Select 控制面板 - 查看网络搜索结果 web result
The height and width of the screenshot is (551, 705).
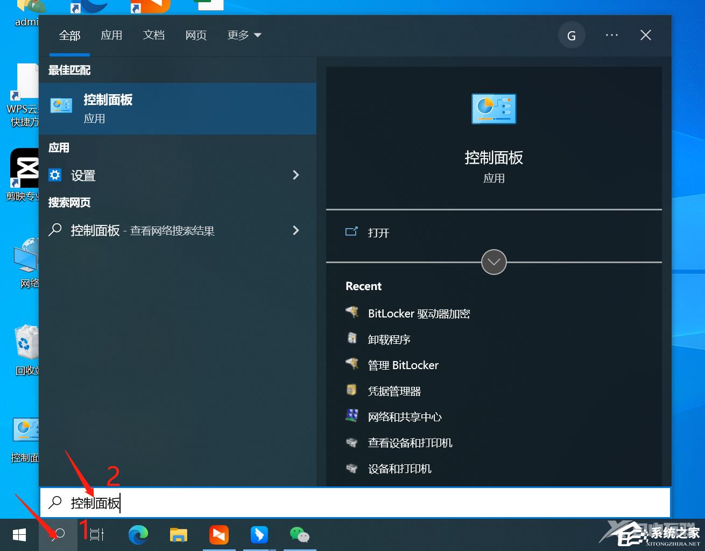click(178, 230)
